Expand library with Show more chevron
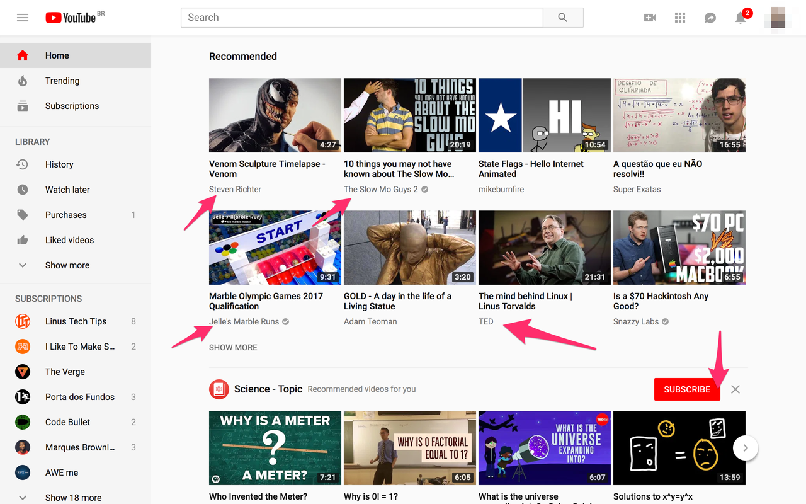The image size is (806, 504). pyautogui.click(x=23, y=265)
